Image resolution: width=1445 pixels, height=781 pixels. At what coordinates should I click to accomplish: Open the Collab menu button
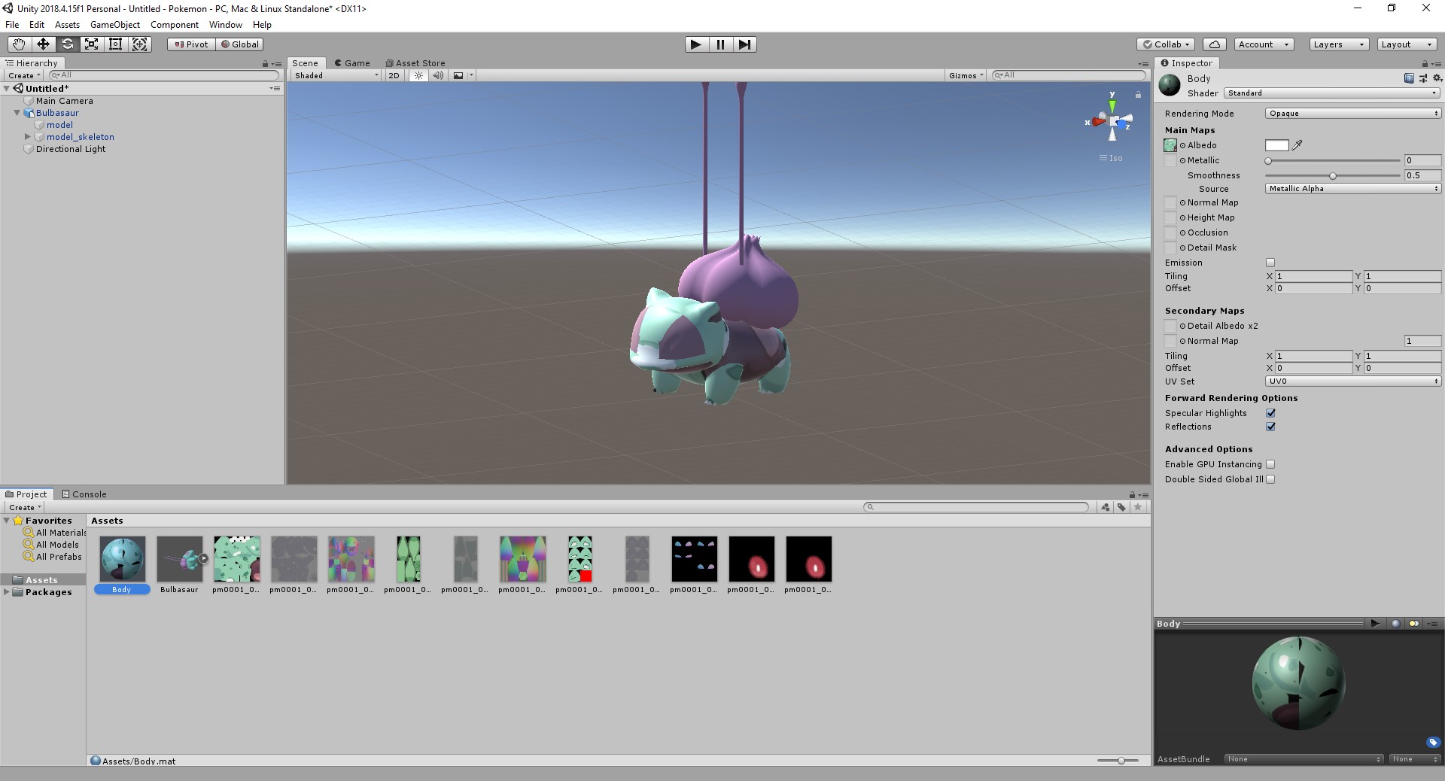click(x=1167, y=44)
